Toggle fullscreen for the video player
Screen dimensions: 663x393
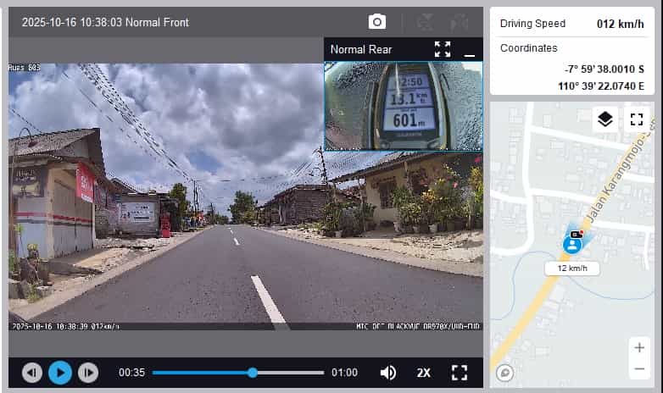pyautogui.click(x=460, y=373)
